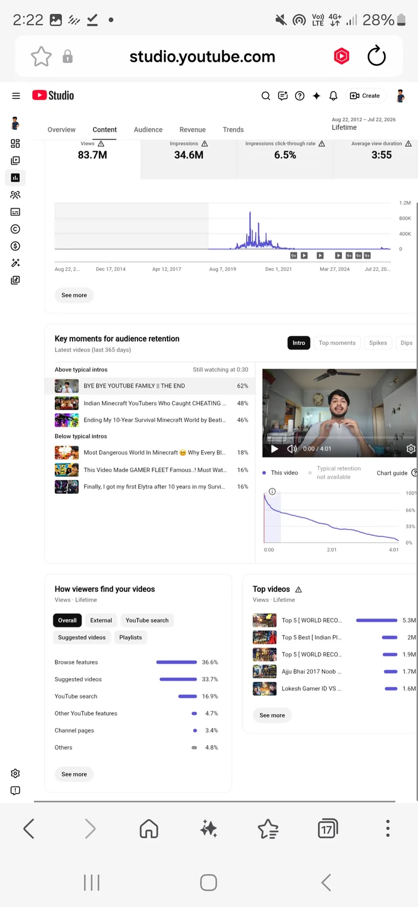Open Content from the sidebar
418x907 pixels.
15,160
